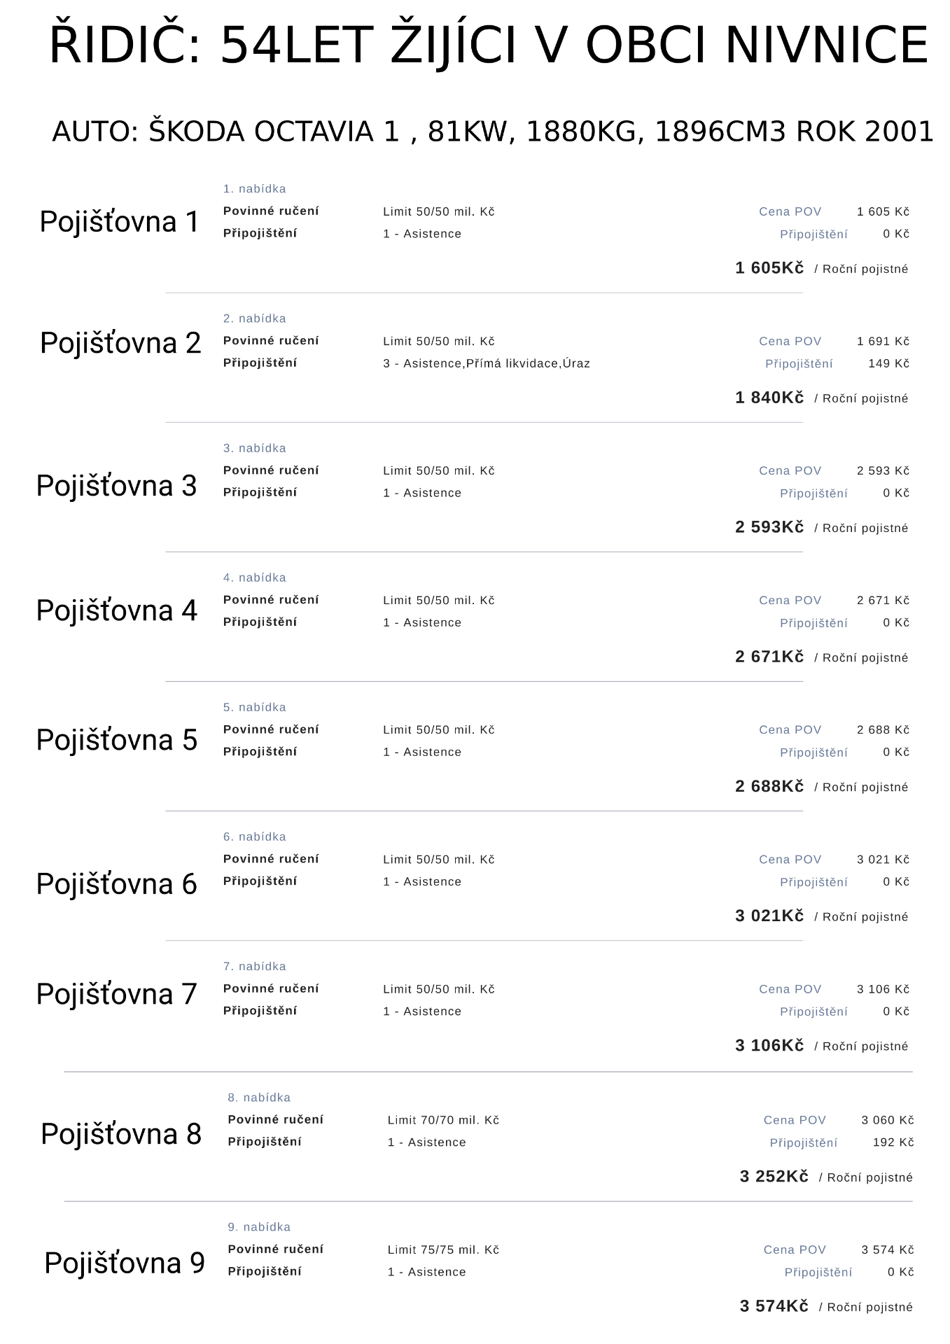Screen dimensions: 950x1344
Task: Open the "3. nabídka" offer link
Action: (x=254, y=448)
